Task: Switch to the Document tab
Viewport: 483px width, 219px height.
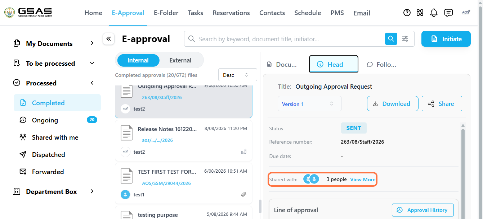Action: 282,64
